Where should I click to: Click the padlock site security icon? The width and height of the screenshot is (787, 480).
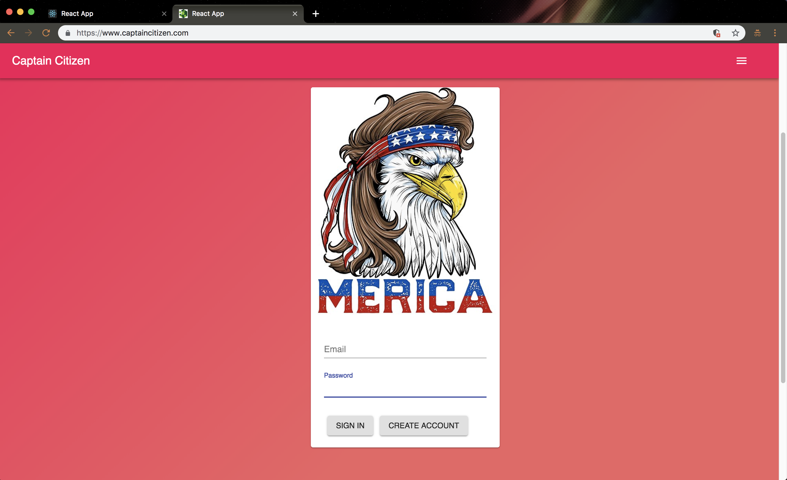click(68, 33)
